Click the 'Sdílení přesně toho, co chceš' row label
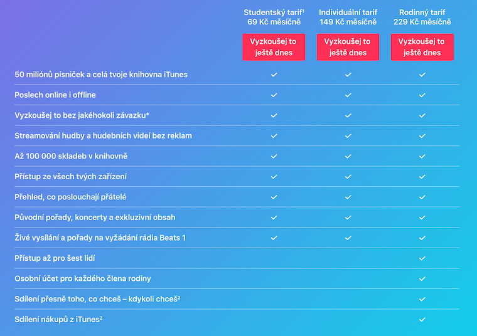This screenshot has height=336, width=477. 97,299
